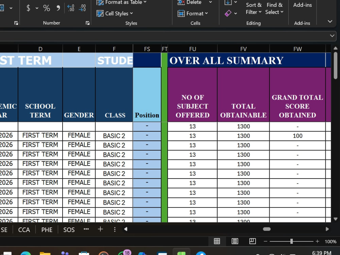Select column FV header
This screenshot has height=255, width=340.
243,49
